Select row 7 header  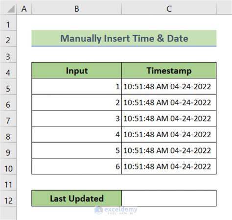pos(8,119)
